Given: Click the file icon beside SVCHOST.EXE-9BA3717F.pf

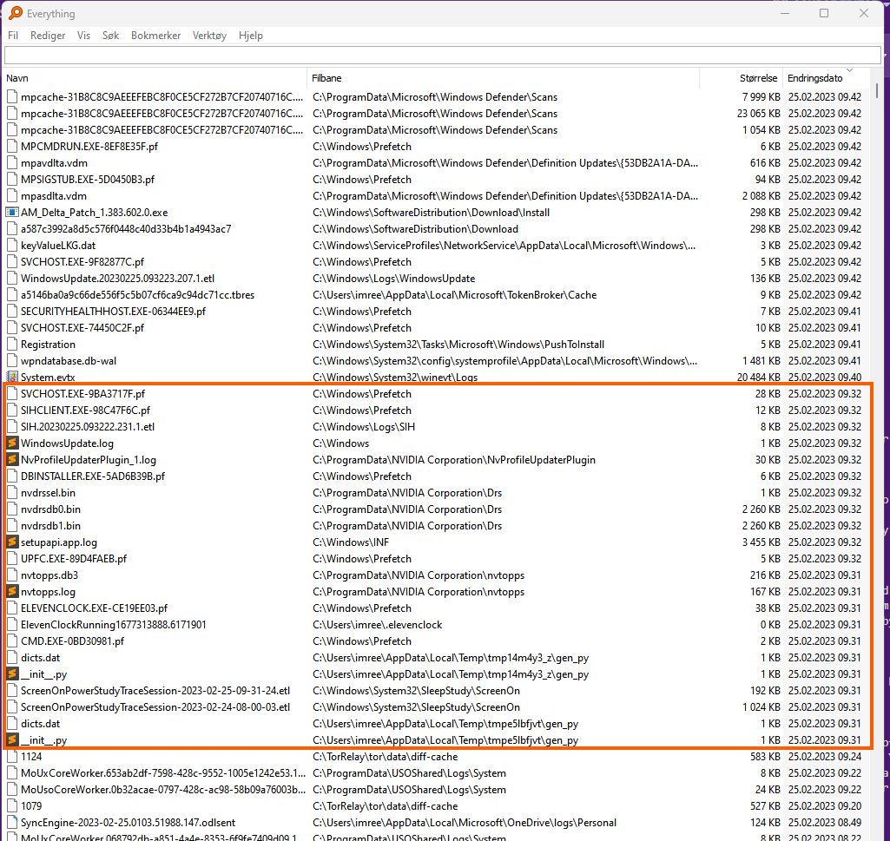Looking at the screenshot, I should [12, 393].
